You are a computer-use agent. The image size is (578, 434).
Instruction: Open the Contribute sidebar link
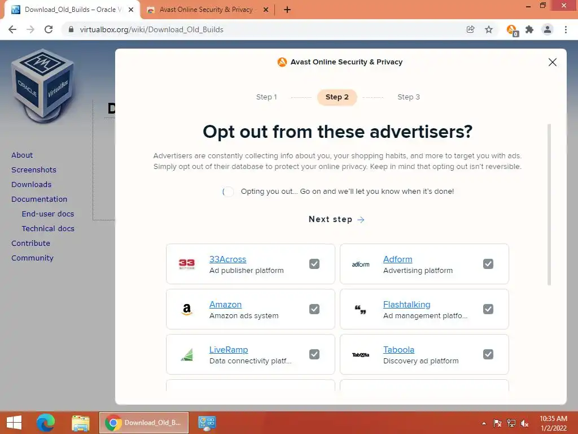tap(30, 243)
